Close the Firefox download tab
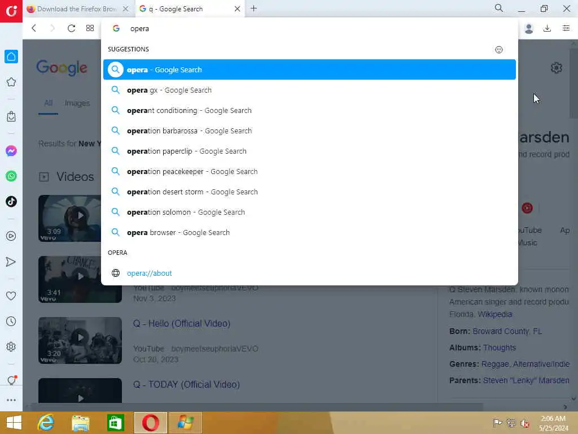This screenshot has width=578, height=434. click(126, 9)
